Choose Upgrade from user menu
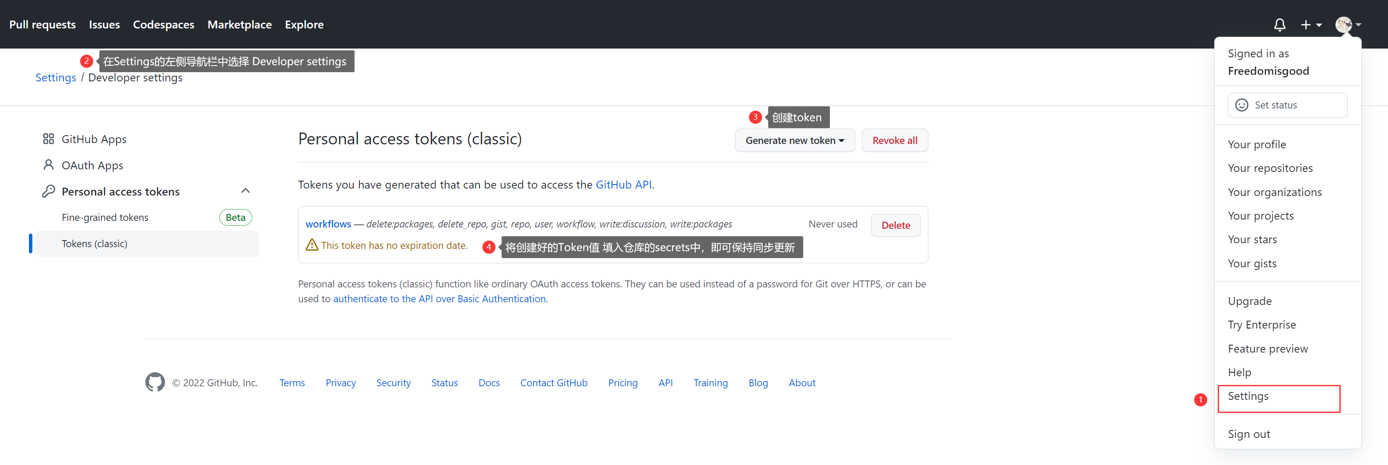 coord(1250,301)
